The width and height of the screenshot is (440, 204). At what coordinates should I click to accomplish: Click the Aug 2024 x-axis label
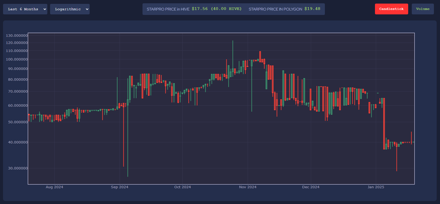click(x=55, y=187)
